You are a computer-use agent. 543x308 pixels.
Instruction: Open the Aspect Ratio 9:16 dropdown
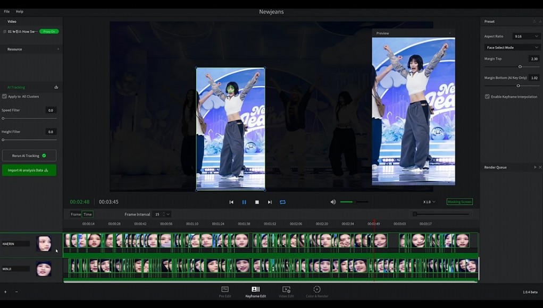coord(525,36)
